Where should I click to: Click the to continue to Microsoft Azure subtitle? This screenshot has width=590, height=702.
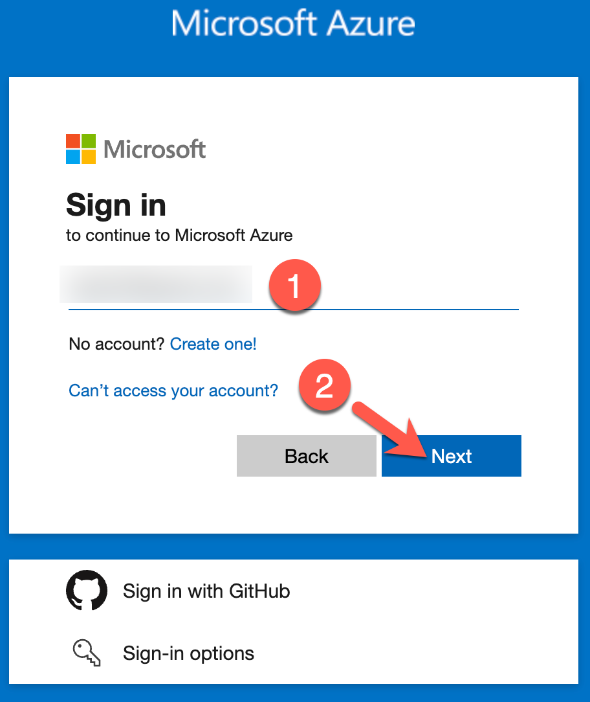tap(179, 236)
